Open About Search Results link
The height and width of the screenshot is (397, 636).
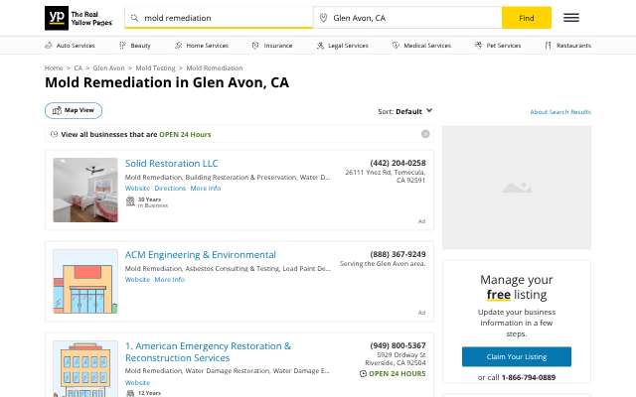pos(560,112)
